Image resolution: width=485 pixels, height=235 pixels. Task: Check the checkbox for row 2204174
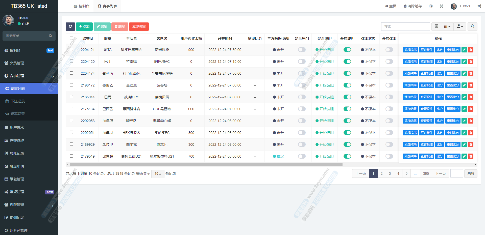pos(71,73)
